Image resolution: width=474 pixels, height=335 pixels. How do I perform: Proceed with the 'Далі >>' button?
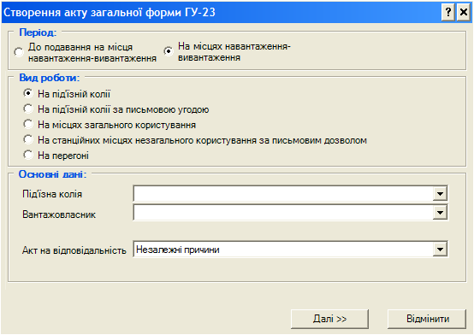(x=329, y=319)
